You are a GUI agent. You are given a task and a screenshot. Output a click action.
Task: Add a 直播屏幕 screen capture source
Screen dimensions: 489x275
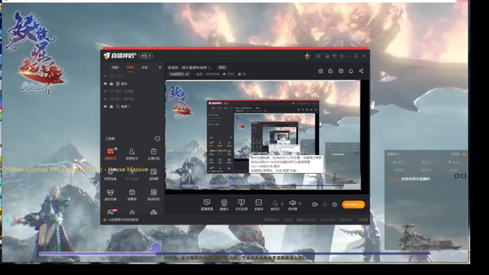click(207, 205)
